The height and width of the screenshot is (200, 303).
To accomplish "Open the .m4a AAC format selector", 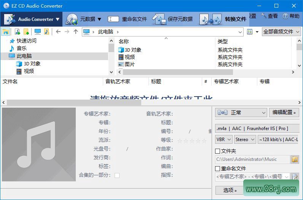I will click(257, 129).
